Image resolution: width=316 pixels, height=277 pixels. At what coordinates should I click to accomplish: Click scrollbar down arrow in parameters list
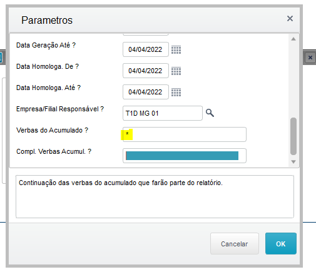point(293,162)
